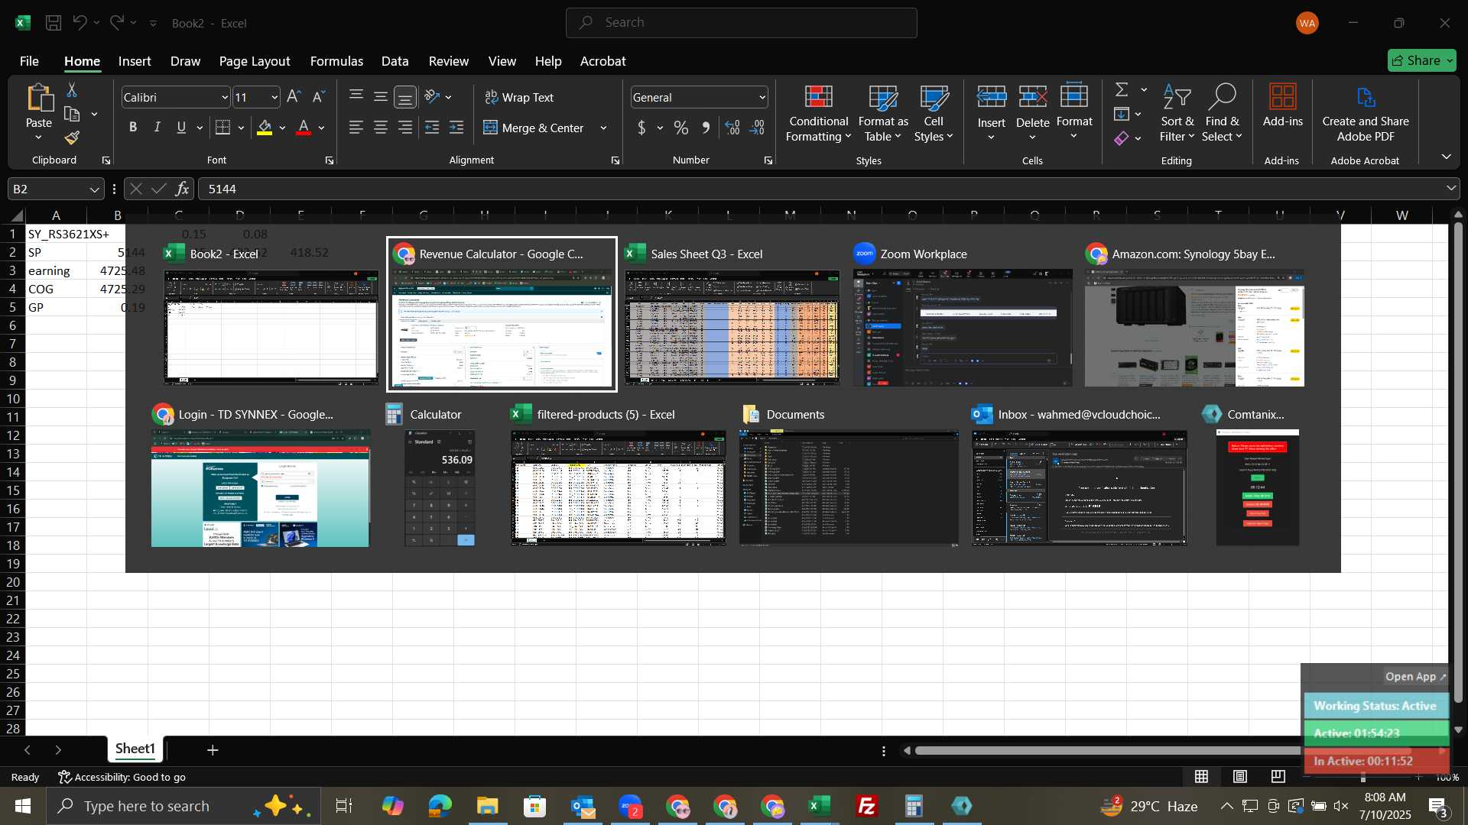Click Decrease Indent icon
1468x825 pixels.
432,128
